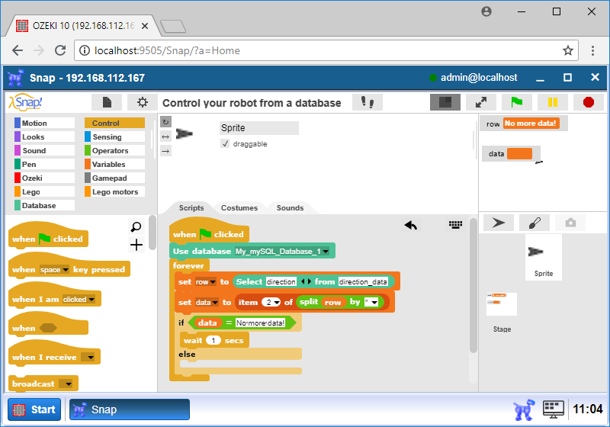
Task: Select the Lego block category
Action: (44, 191)
